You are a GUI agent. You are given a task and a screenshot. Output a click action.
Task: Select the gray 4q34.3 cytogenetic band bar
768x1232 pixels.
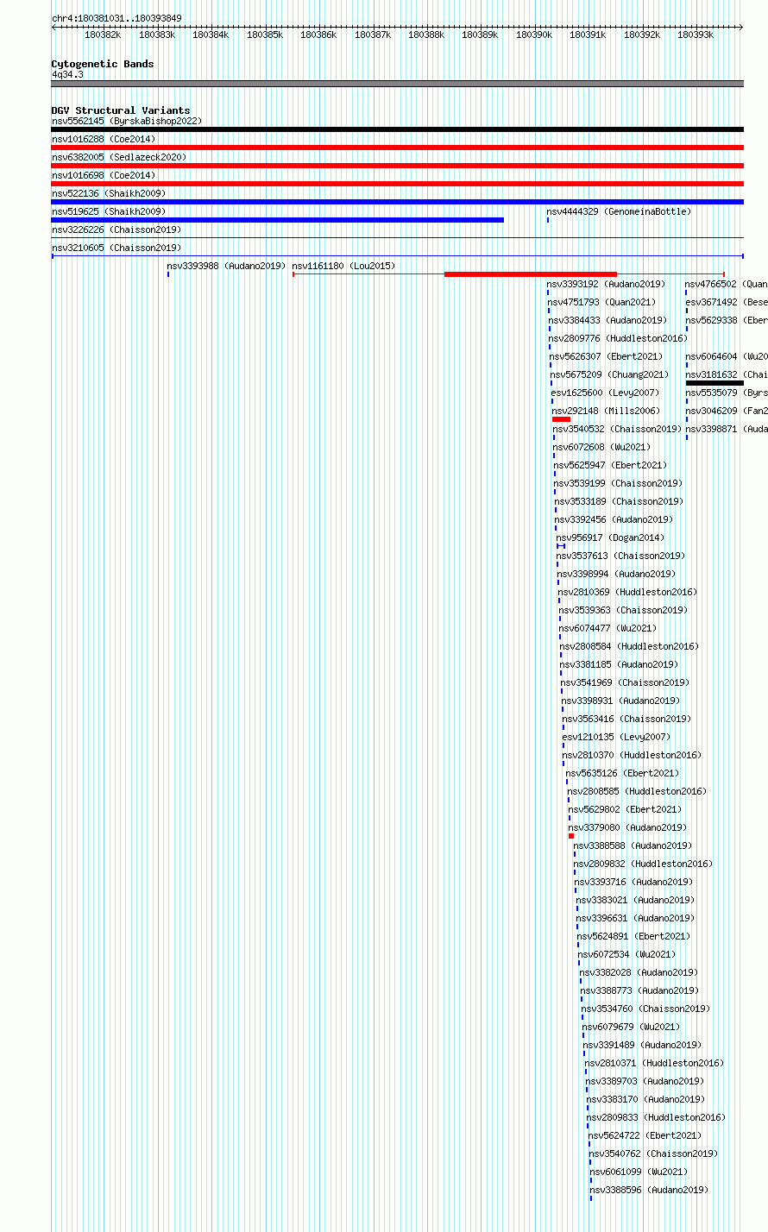tap(397, 84)
